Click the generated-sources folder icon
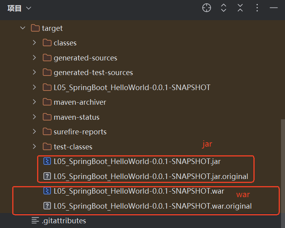This screenshot has height=228, width=285. 47,58
